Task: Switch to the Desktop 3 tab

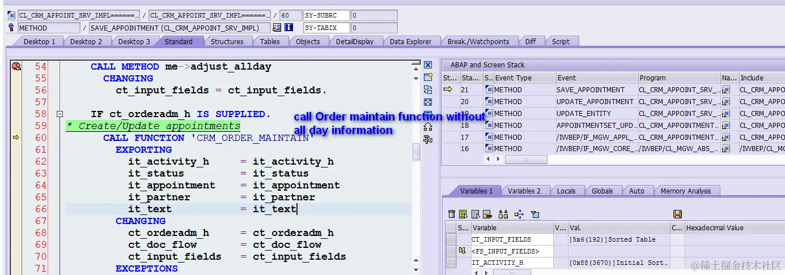Action: point(134,41)
